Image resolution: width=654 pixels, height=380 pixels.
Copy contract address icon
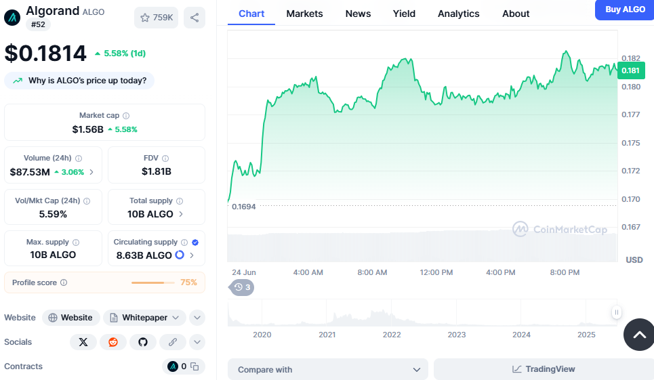(195, 366)
